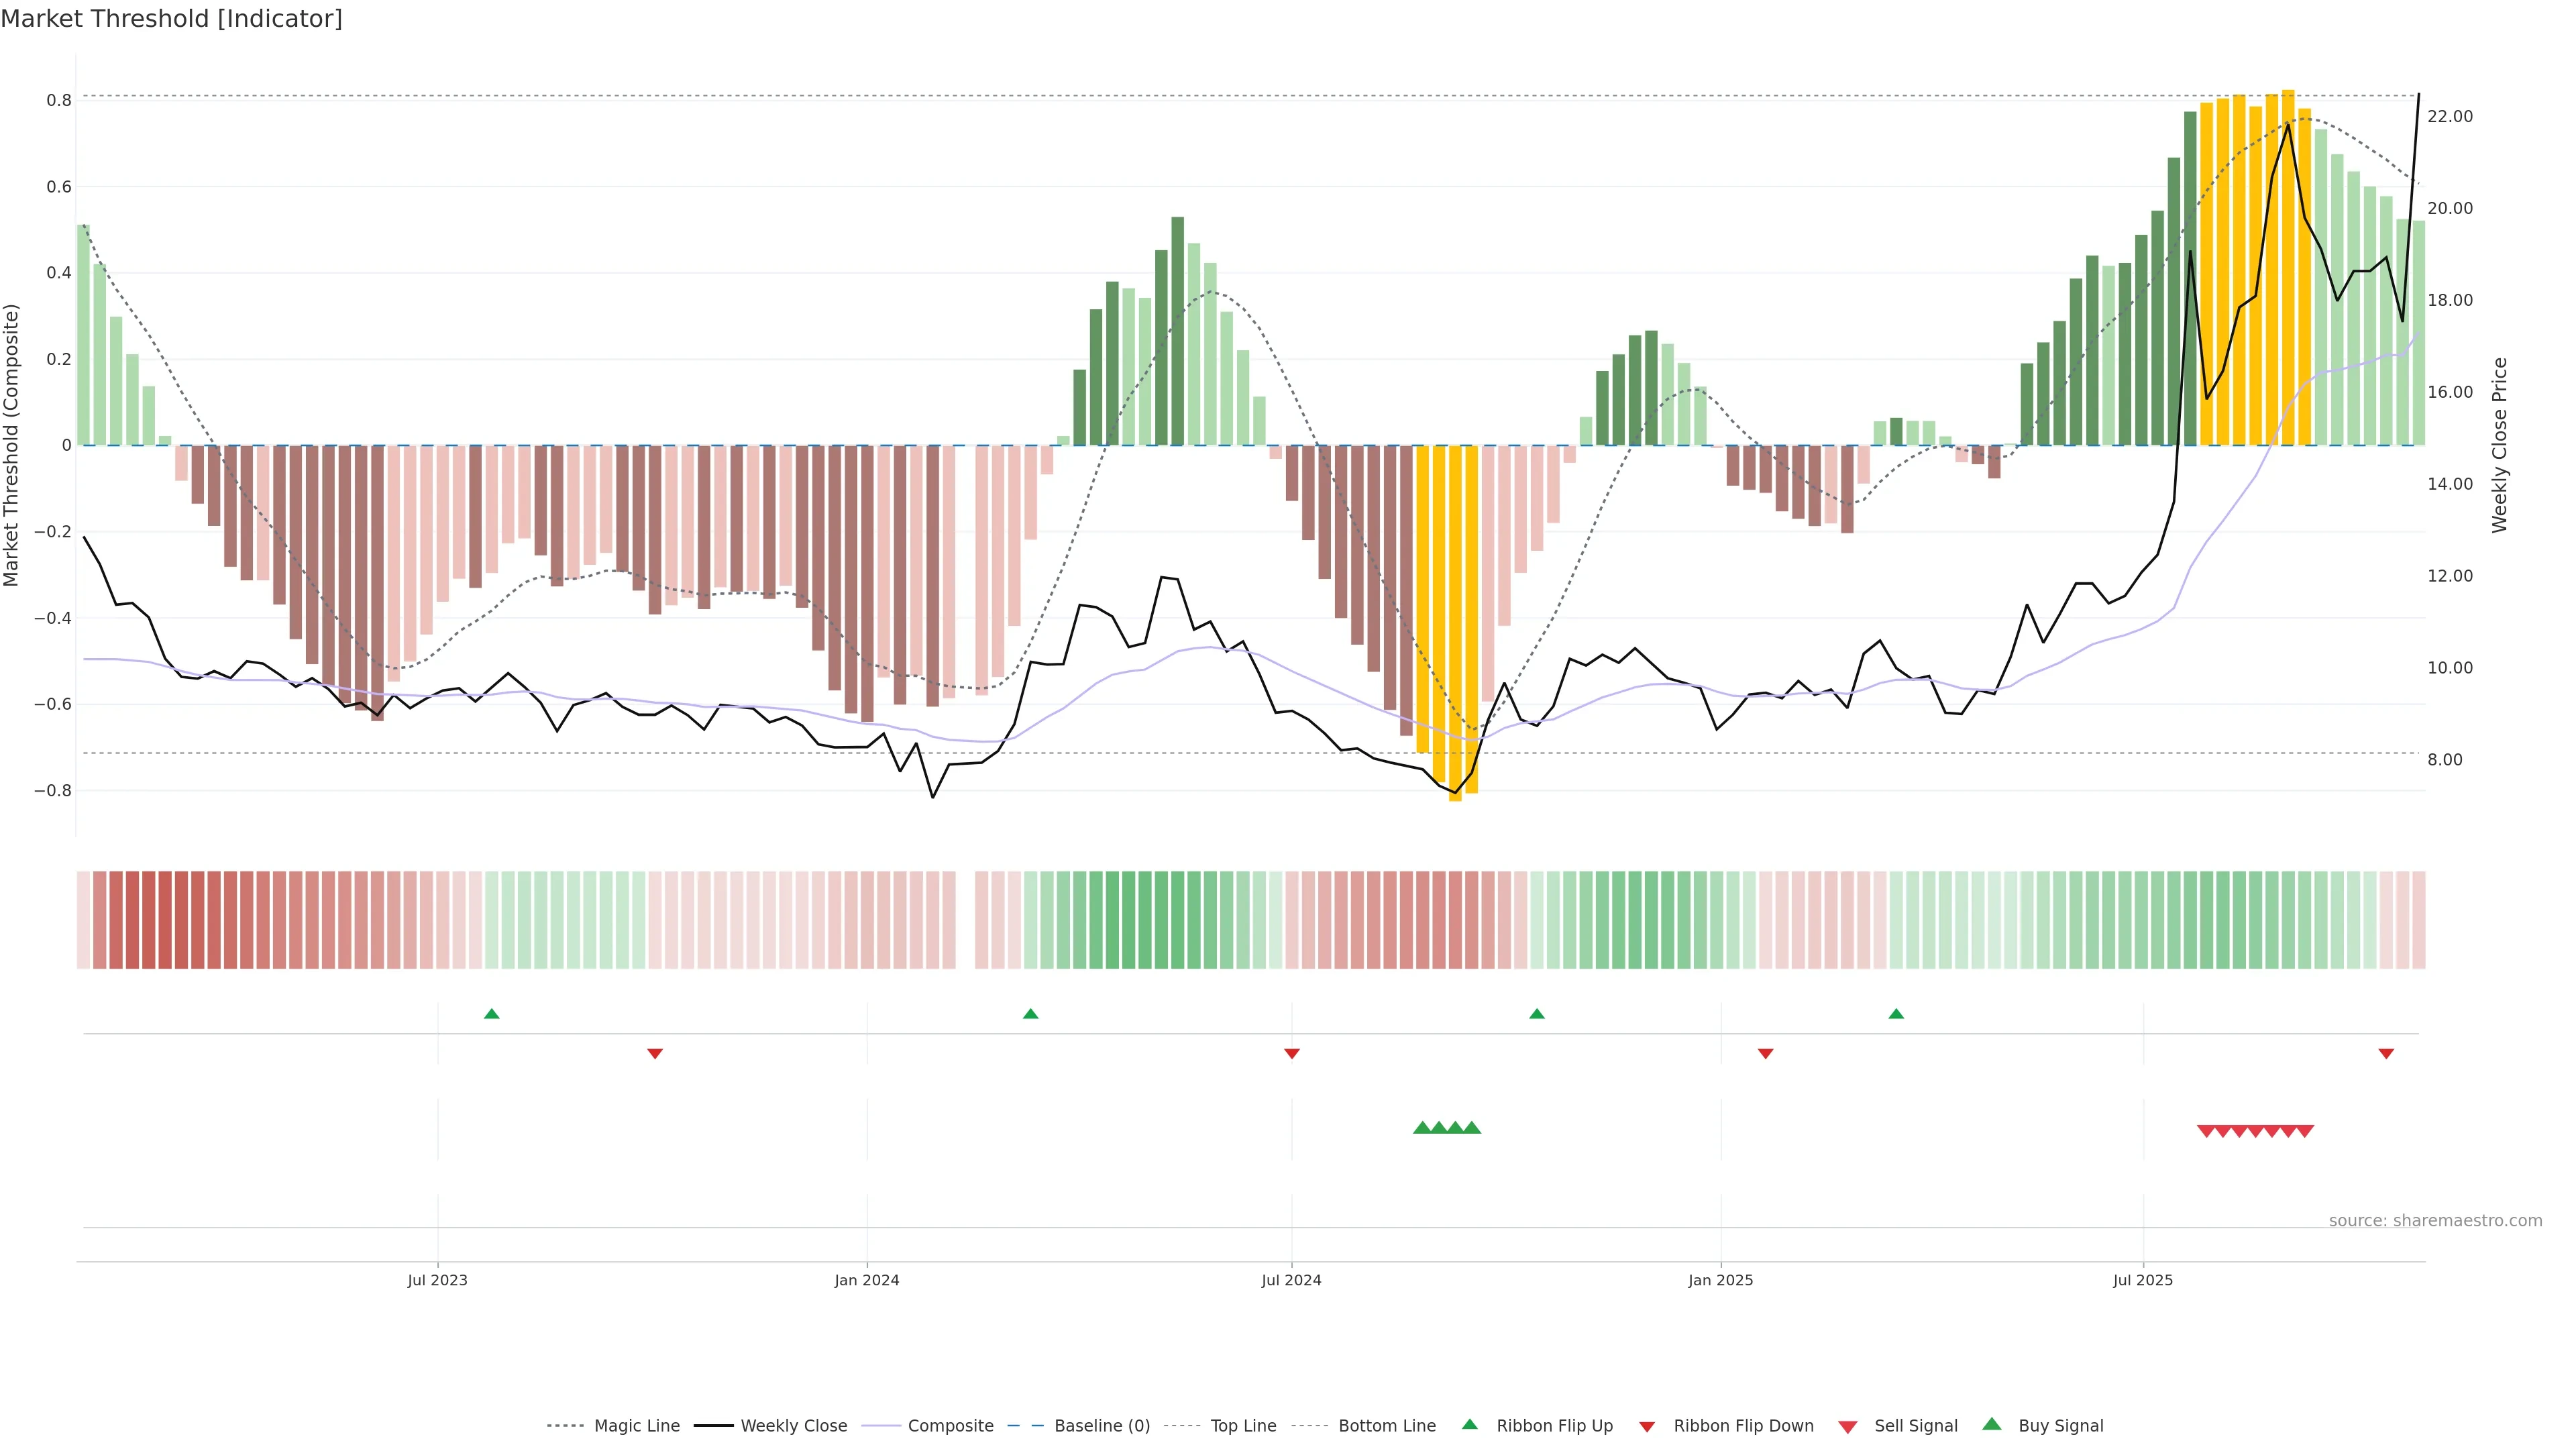
Task: Click the Ribbon Flip Down legend triangle
Action: tap(1647, 1426)
